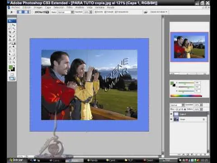Open the Edición menu
This screenshot has height=163, width=217.
(27, 7)
